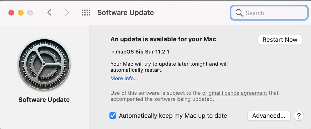Click the 'update later tonight' description text

(169, 67)
